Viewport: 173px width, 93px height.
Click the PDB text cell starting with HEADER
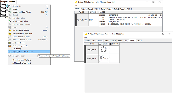(131, 20)
